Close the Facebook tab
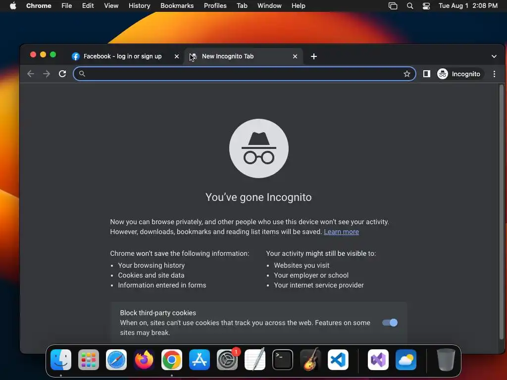Image resolution: width=507 pixels, height=380 pixels. coord(177,56)
